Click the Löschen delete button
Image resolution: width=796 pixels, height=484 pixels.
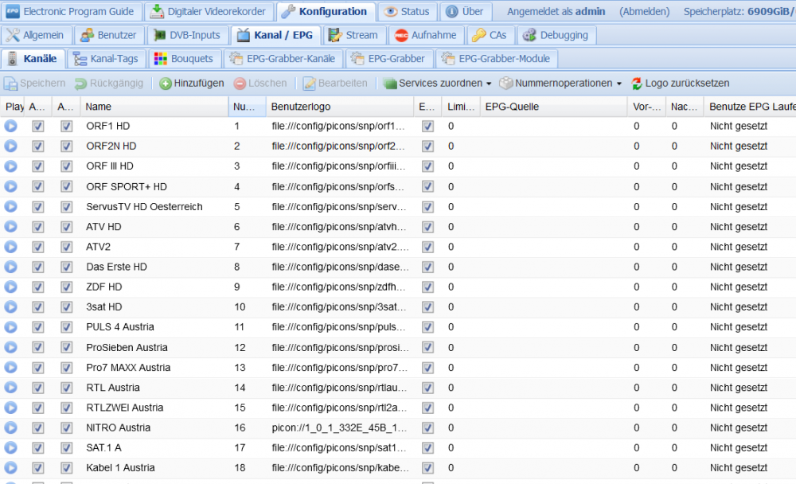tap(260, 84)
